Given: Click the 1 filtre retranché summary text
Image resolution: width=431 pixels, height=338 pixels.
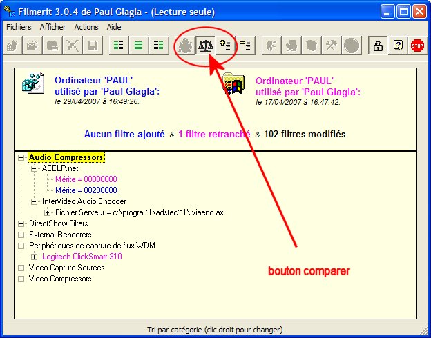Looking at the screenshot, I should (214, 135).
